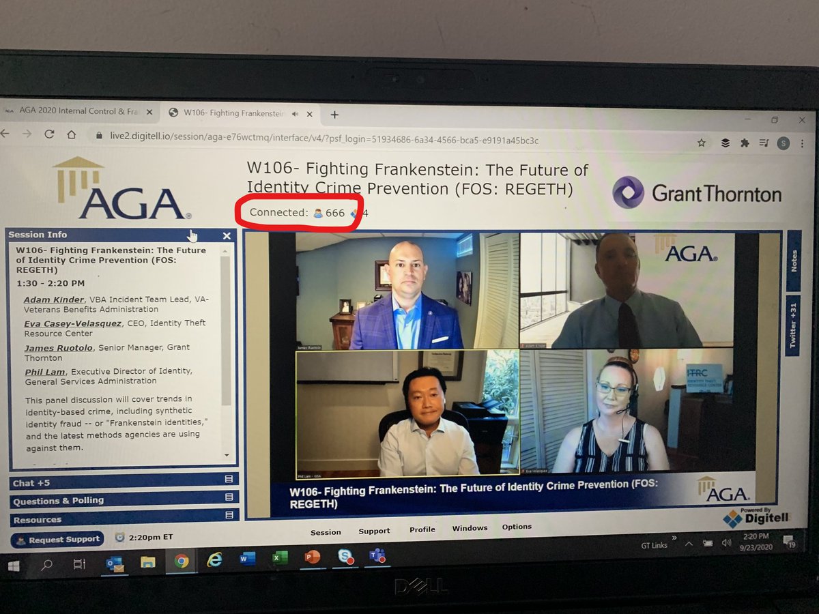This screenshot has width=819, height=614.
Task: Click the Chrome taskbar icon
Action: 181,561
